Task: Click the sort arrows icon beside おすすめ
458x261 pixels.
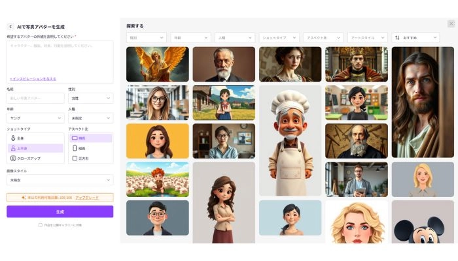Action: (397, 38)
